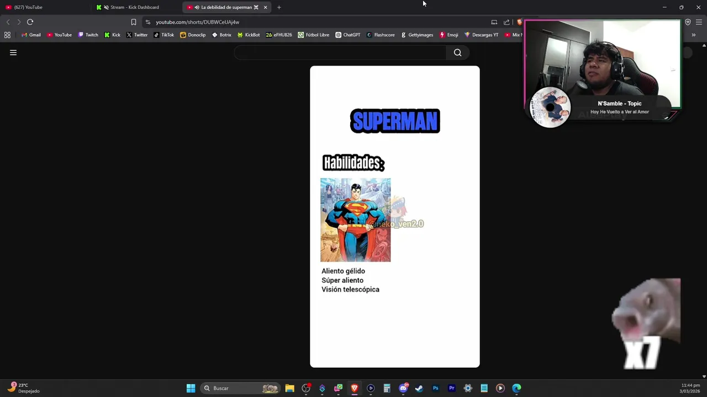Click the address bar URL youtube.com/shorts
Viewport: 707px width, 397px height.
click(197, 22)
